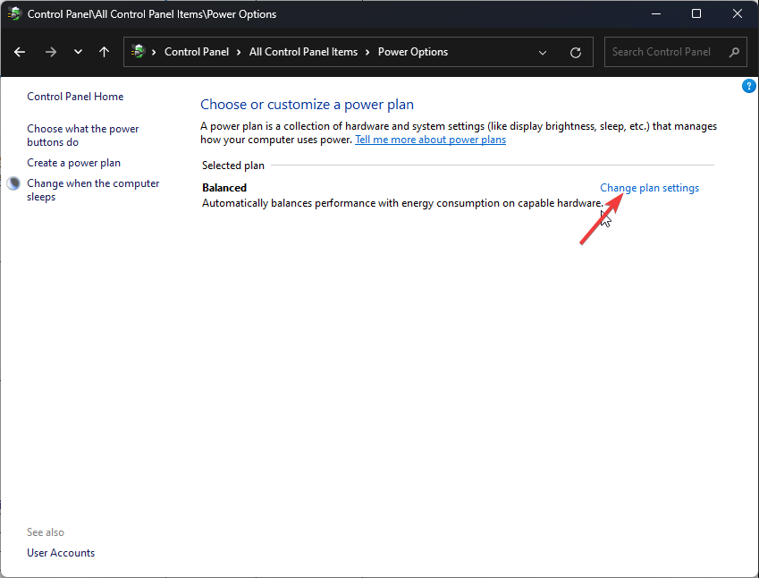Open Create a power plan link
The height and width of the screenshot is (578, 759).
point(73,163)
